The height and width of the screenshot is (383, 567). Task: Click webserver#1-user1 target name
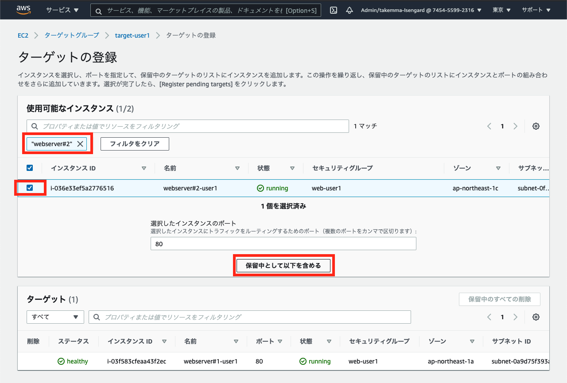click(211, 361)
